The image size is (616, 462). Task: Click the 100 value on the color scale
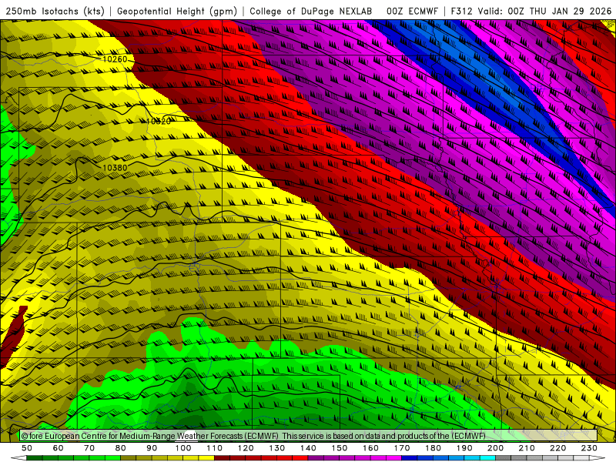[x=183, y=448]
